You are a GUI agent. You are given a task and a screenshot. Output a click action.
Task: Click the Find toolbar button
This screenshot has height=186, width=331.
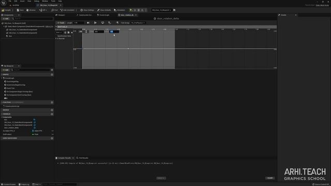coord(54,10)
